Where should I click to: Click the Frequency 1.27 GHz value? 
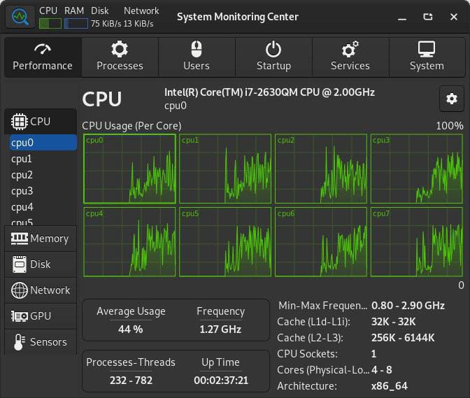coord(220,329)
